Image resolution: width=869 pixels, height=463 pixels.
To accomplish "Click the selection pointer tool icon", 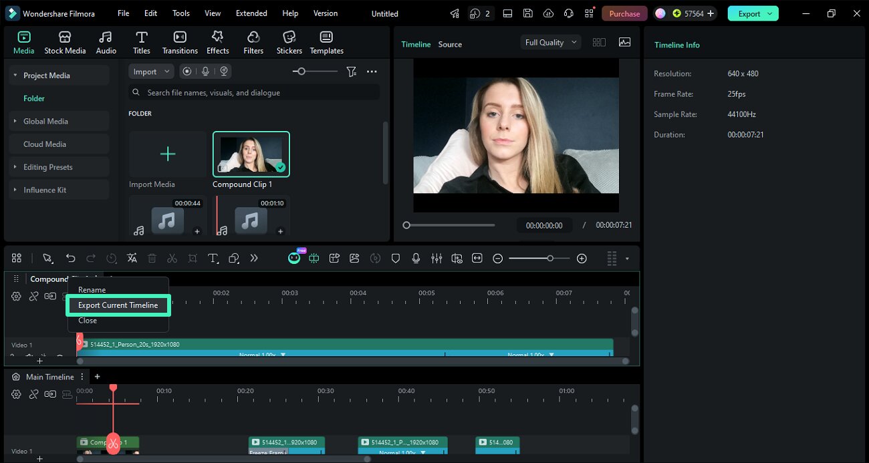I will (x=47, y=258).
